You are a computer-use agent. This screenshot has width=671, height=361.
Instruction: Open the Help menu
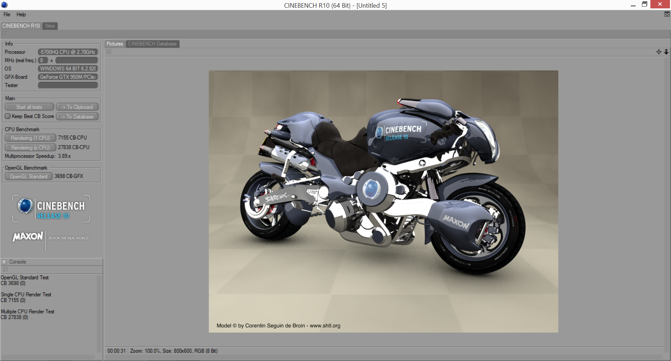(21, 14)
